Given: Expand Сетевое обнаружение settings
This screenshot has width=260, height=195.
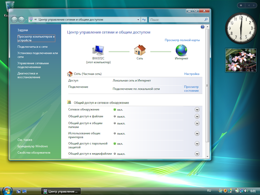Looking at the screenshot, I should [197, 110].
